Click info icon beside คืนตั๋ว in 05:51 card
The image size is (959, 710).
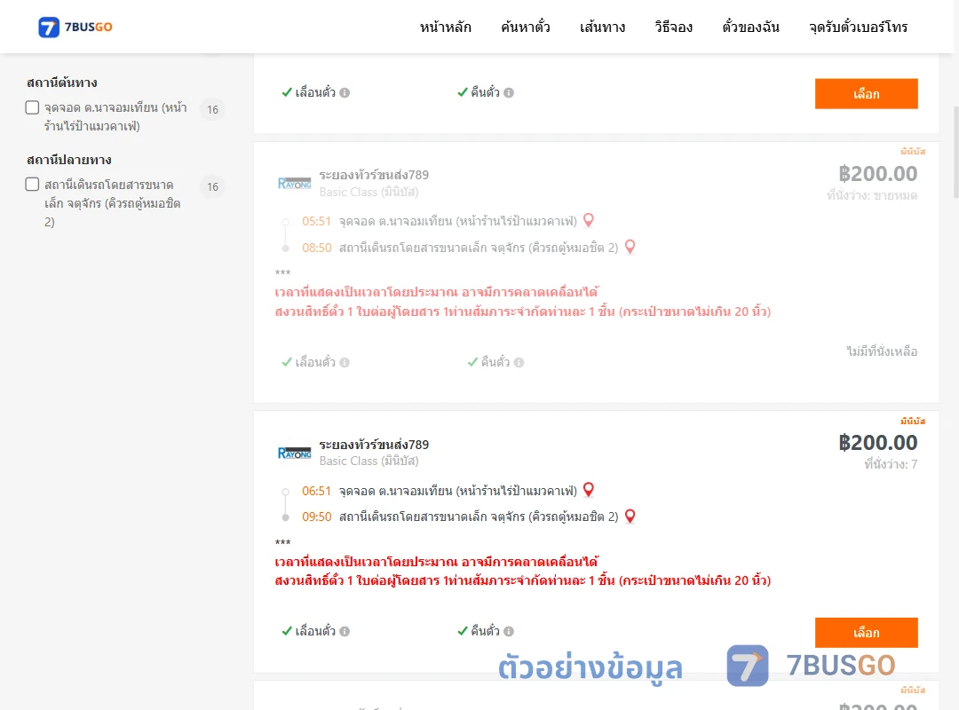click(519, 363)
